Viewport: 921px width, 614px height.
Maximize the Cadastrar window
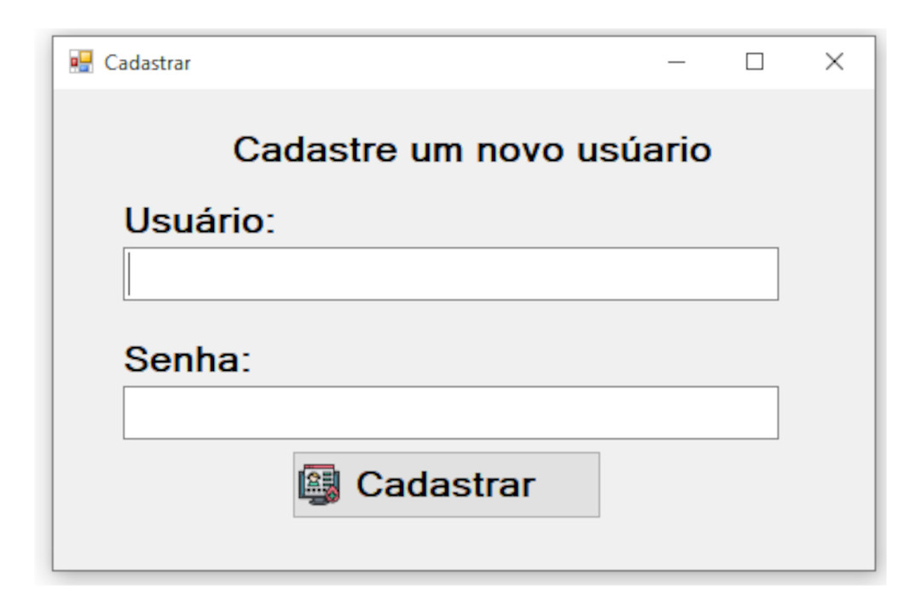click(x=755, y=61)
